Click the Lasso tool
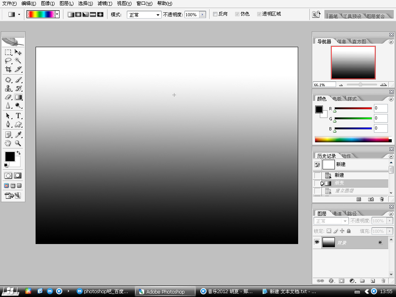 point(8,61)
